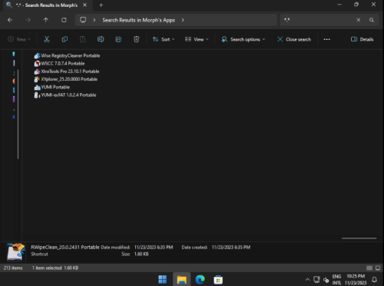Click the navigation pane vertical scrollbar
Image resolution: width=384 pixels, height=286 pixels.
[x=18, y=114]
